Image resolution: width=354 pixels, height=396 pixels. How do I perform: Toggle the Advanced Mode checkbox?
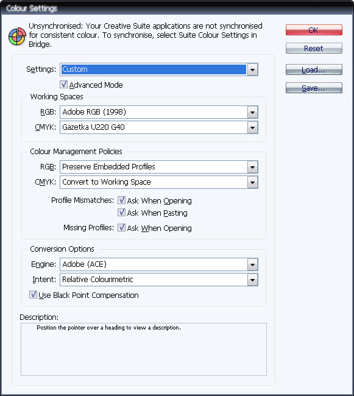click(63, 84)
